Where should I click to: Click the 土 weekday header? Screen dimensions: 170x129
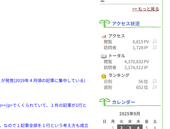(155, 122)
